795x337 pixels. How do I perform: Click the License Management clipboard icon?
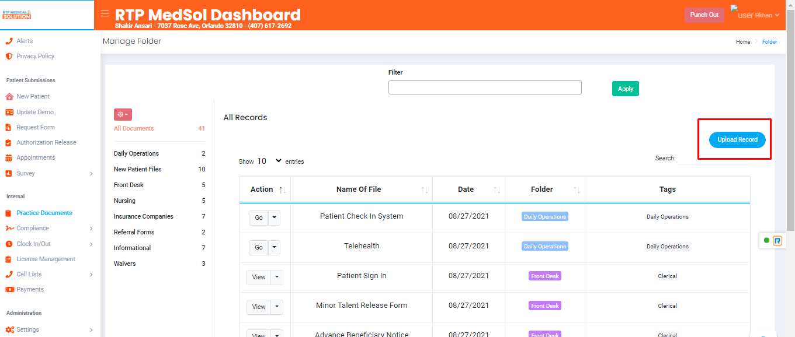coord(9,259)
